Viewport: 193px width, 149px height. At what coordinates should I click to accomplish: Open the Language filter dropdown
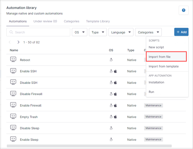pyautogui.click(x=121, y=32)
